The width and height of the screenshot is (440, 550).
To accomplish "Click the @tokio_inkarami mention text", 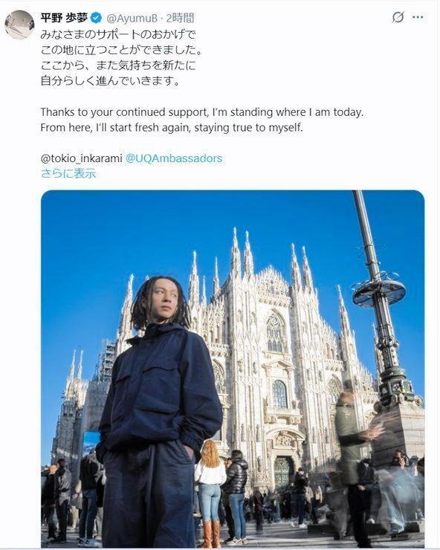I will (x=81, y=158).
